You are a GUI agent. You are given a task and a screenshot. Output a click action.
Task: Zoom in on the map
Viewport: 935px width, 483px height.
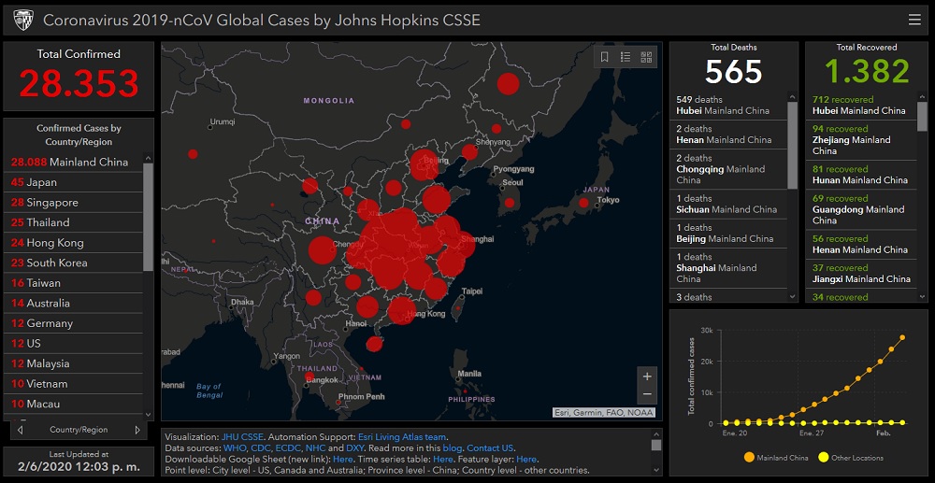(646, 376)
